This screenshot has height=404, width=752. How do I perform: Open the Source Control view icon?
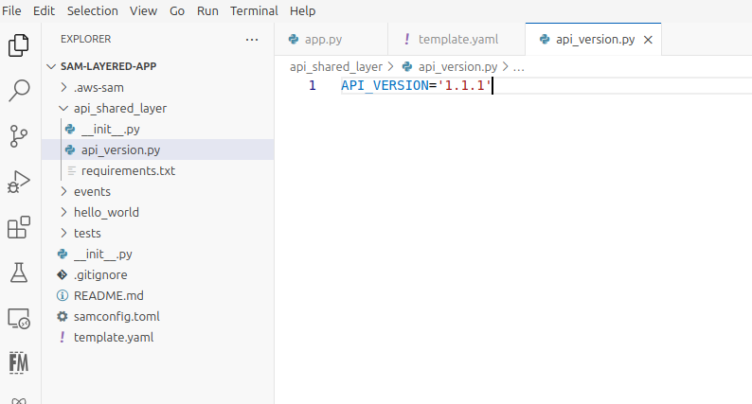tap(19, 136)
